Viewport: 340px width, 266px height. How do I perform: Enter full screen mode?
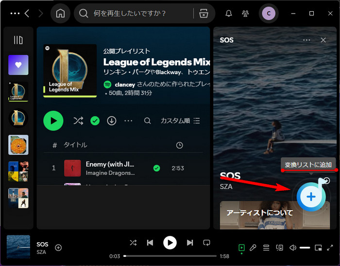pyautogui.click(x=330, y=248)
